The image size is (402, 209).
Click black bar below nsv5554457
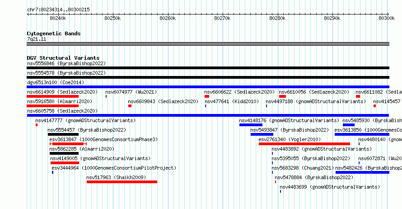click(63, 134)
